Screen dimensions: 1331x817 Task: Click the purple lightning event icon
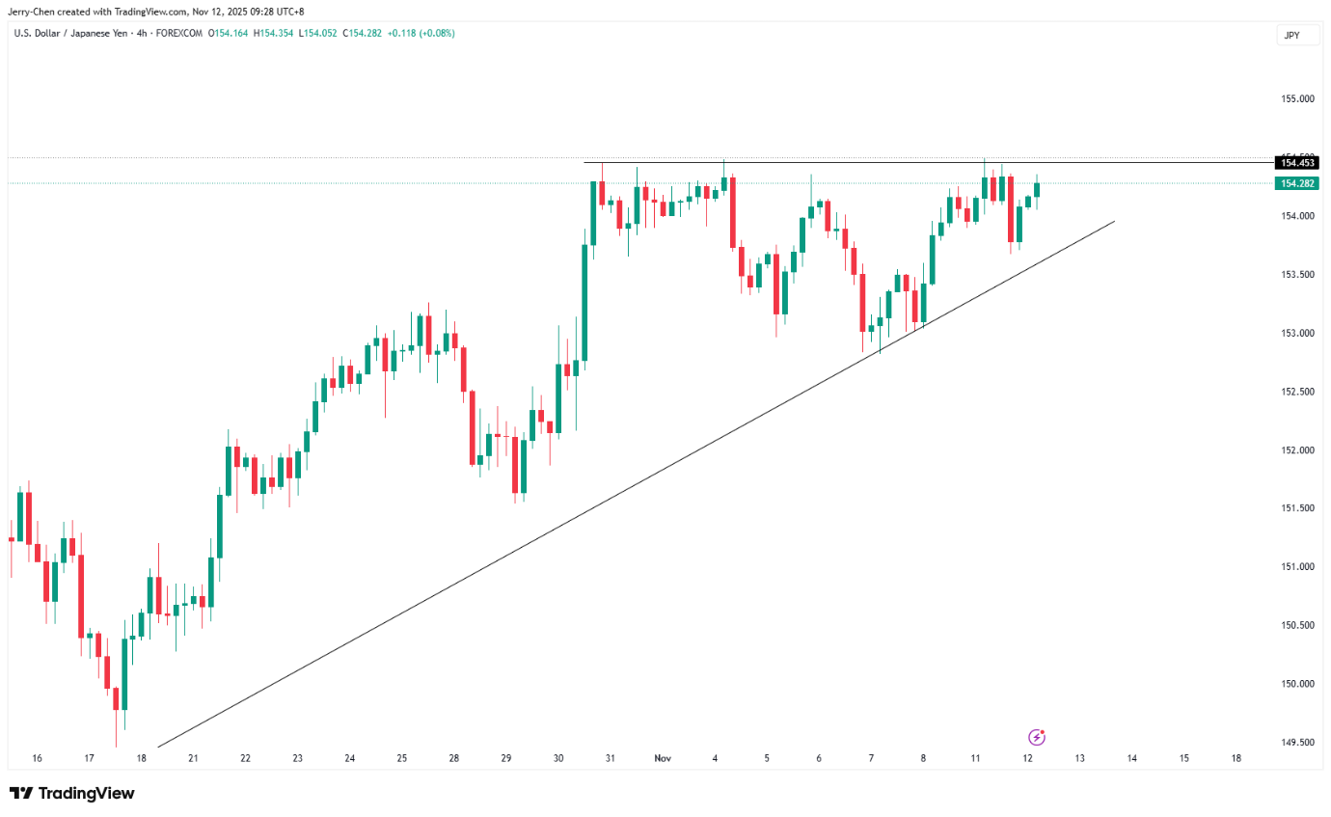(x=1037, y=738)
